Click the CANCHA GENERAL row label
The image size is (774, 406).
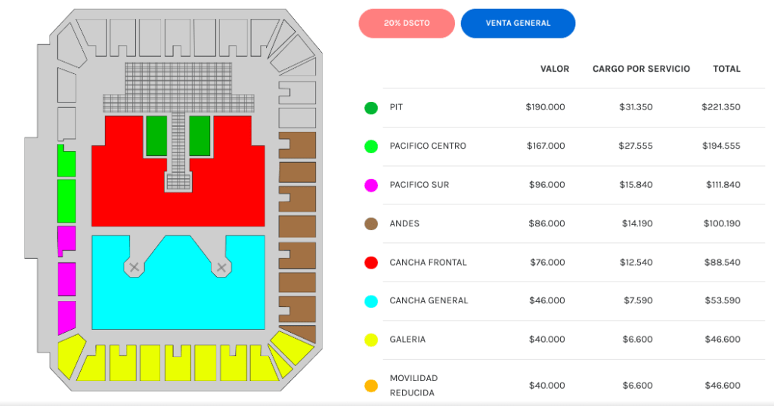[x=429, y=301]
